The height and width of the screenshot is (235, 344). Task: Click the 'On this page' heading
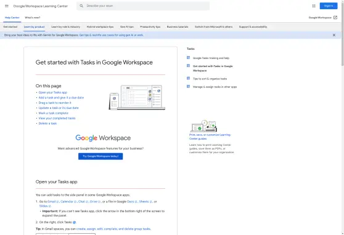(49, 86)
